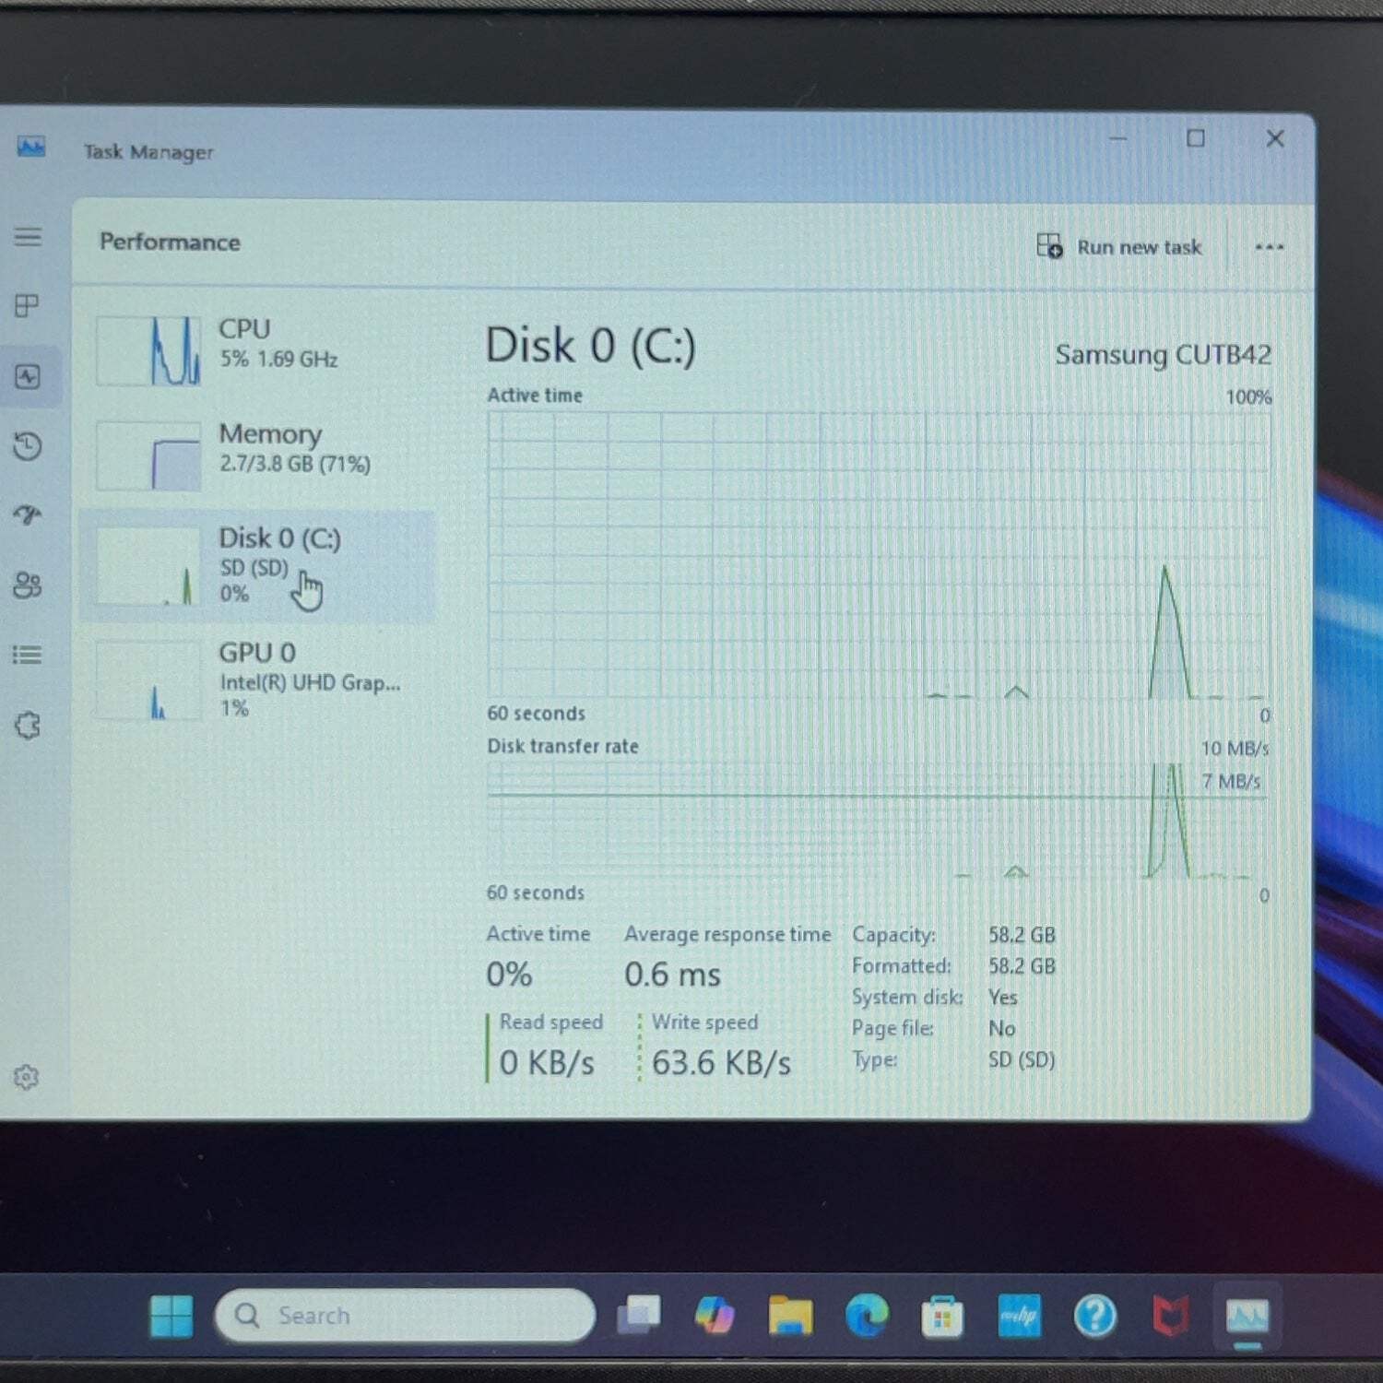Open Task View from taskbar

click(639, 1316)
